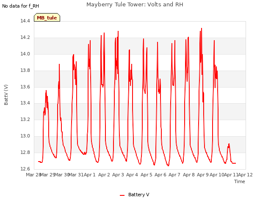
Task: Click the 'Apr 12' x-axis date label
Action: [x=246, y=175]
